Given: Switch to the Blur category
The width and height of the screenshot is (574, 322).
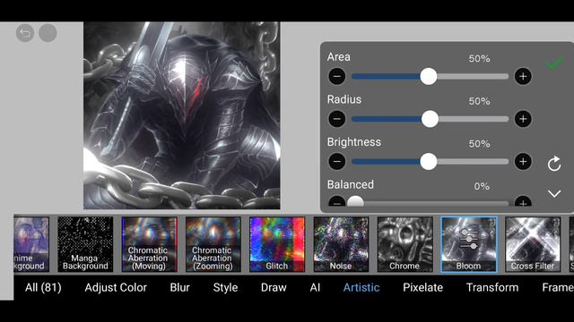Looking at the screenshot, I should 179,287.
